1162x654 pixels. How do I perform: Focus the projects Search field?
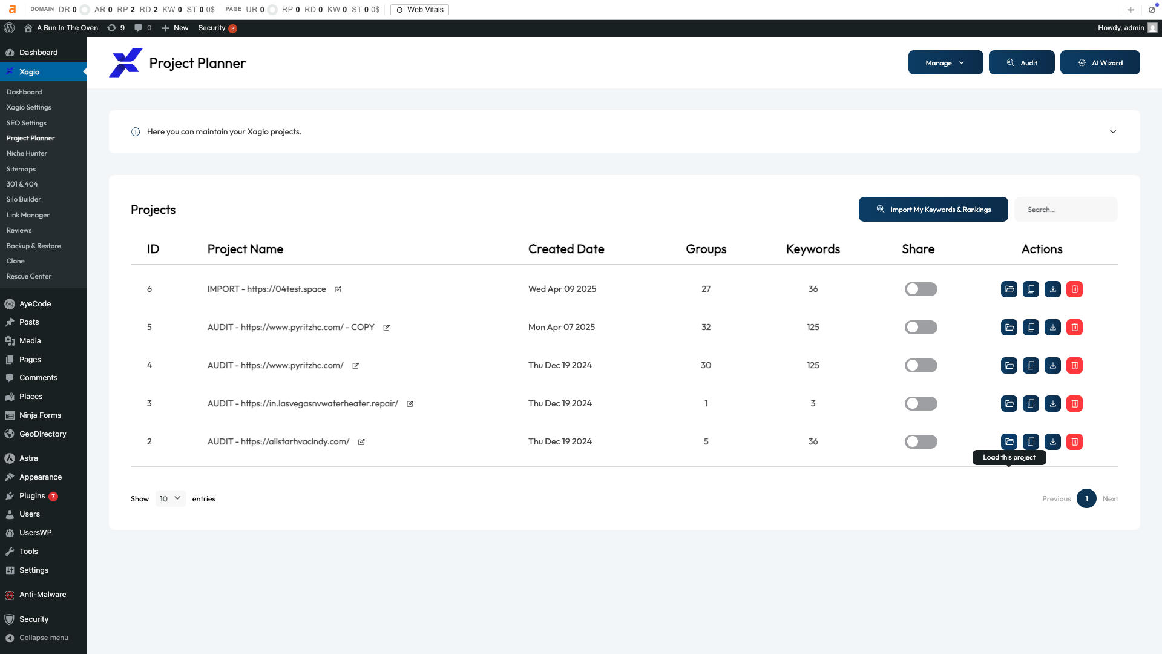pyautogui.click(x=1066, y=210)
